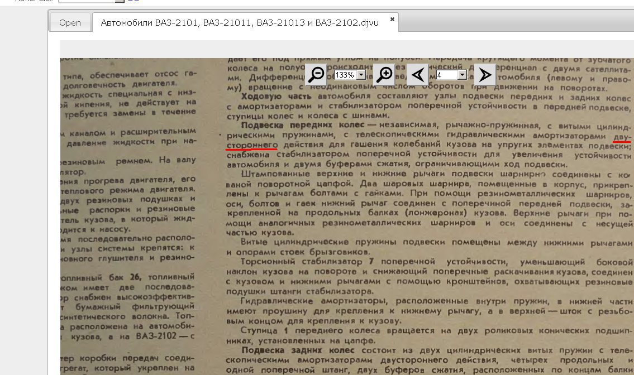Screen dimensions: 634x375
Task: Open the page number dropdown showing 4
Action: click(462, 75)
